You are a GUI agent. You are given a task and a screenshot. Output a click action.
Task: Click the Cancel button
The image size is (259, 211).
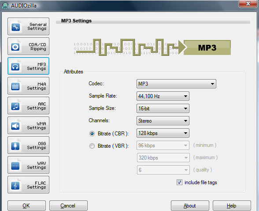click(68, 206)
